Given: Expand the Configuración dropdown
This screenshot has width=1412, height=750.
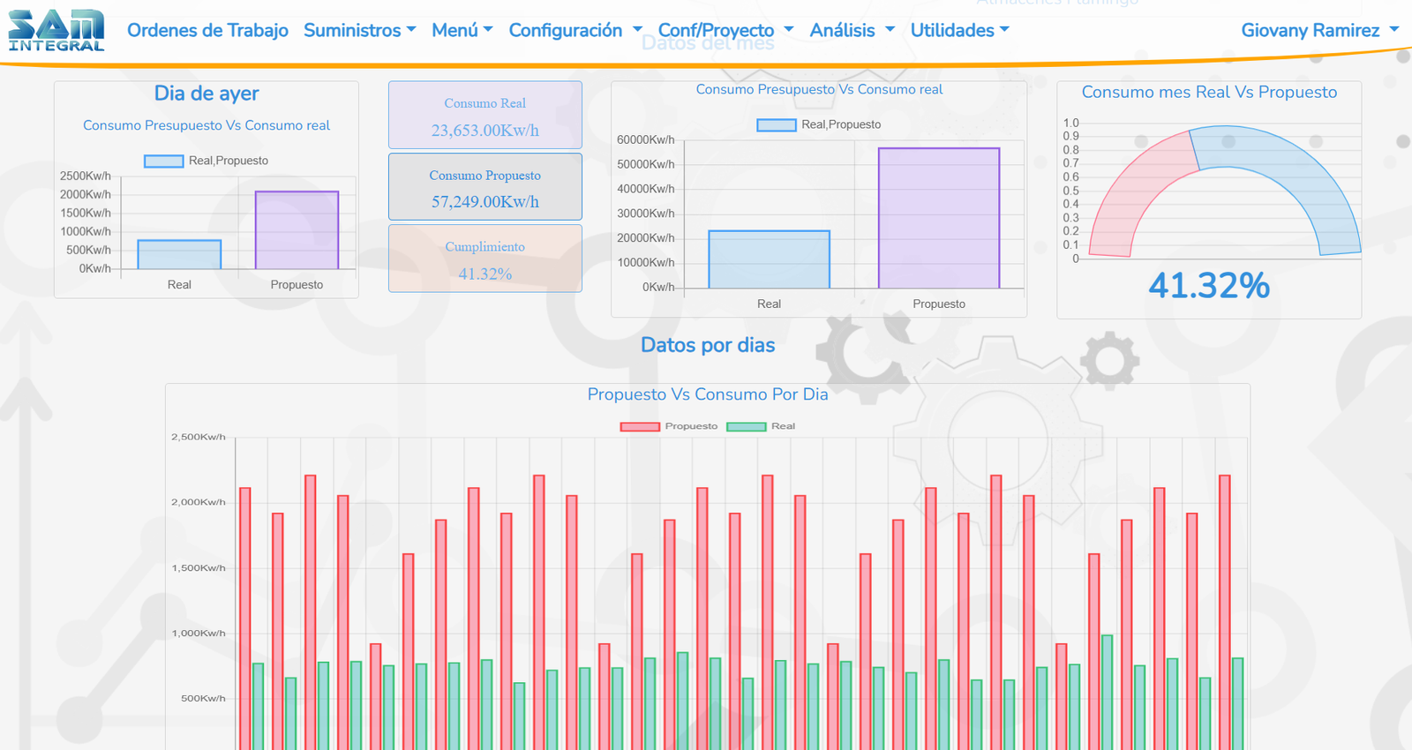Looking at the screenshot, I should [x=575, y=30].
